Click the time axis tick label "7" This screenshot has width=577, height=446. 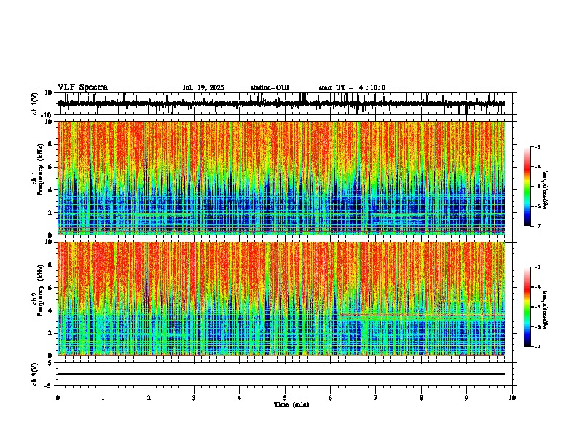[x=376, y=398]
